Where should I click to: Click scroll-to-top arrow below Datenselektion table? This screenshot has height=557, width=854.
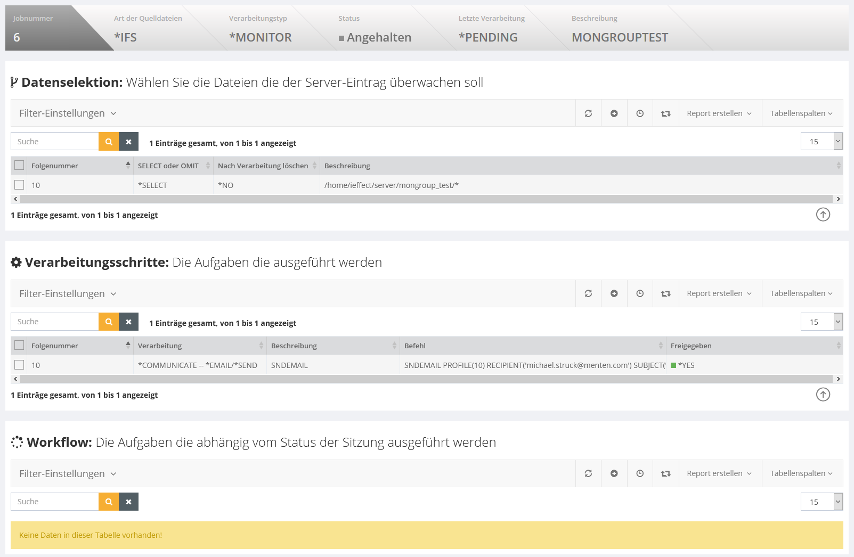point(823,215)
